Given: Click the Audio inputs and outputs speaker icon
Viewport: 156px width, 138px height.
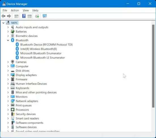Looking at the screenshot, I should [x=12, y=27].
